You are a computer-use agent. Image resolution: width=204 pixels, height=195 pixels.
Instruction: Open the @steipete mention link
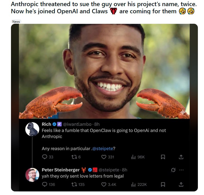103,149
